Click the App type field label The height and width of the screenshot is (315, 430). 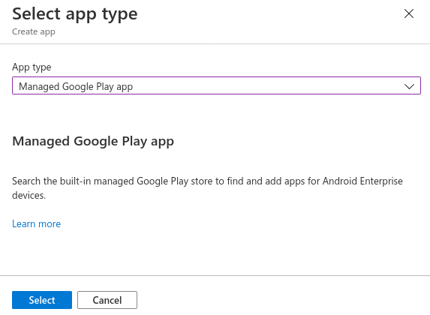pyautogui.click(x=32, y=67)
